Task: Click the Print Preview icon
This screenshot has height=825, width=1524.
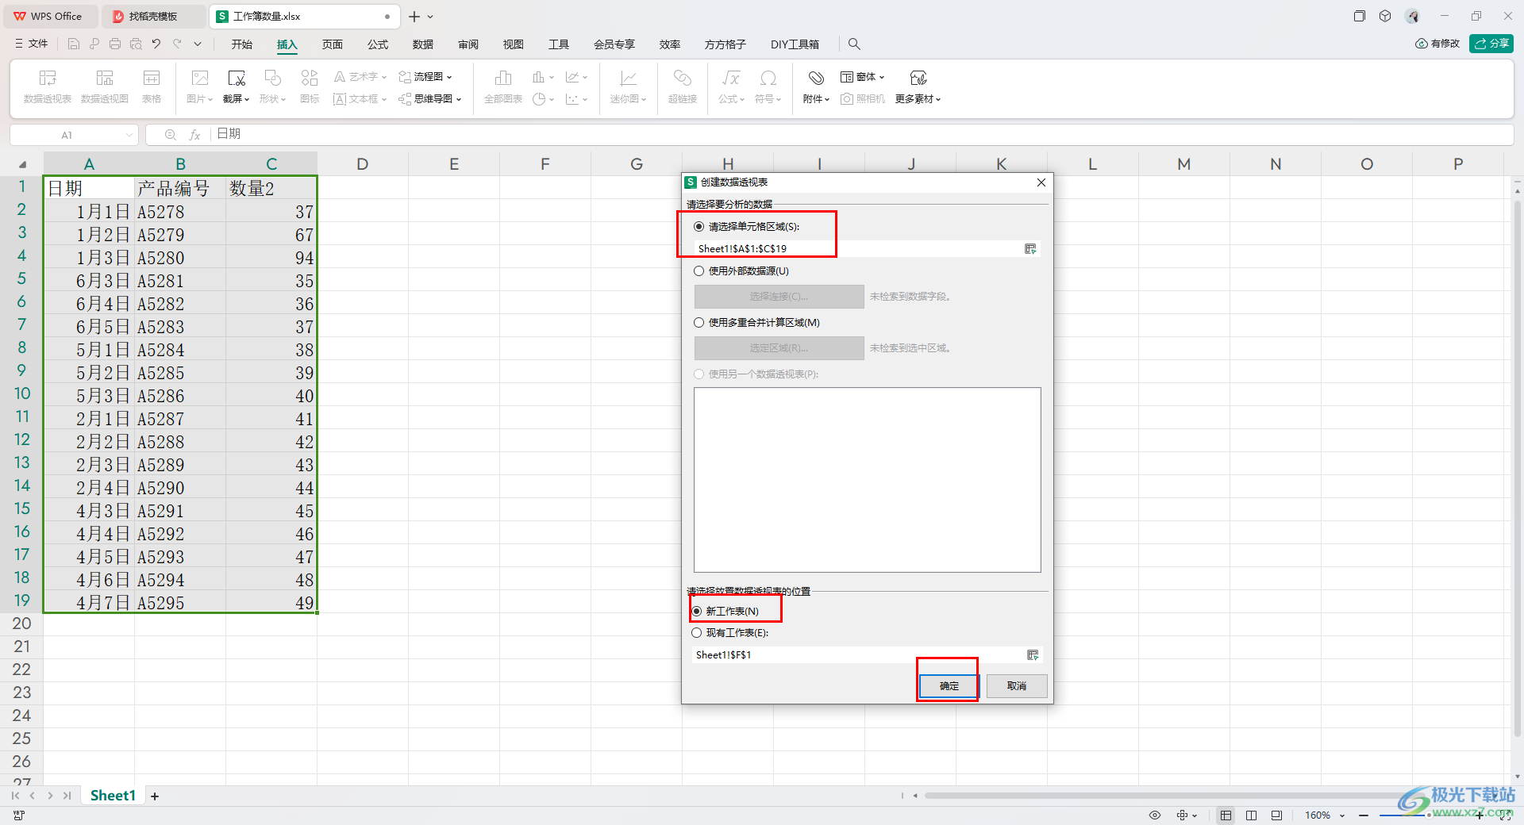Action: (x=136, y=44)
